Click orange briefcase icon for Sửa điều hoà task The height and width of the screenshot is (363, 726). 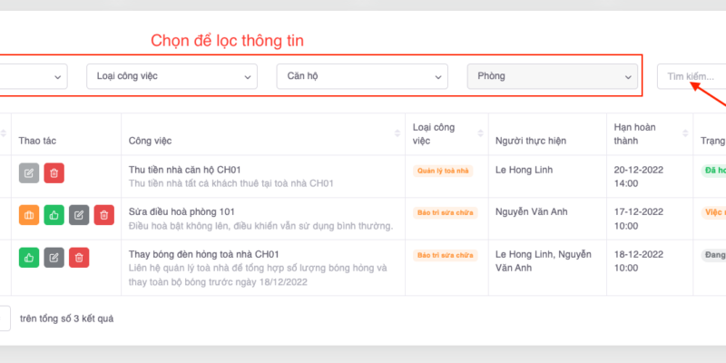click(29, 215)
